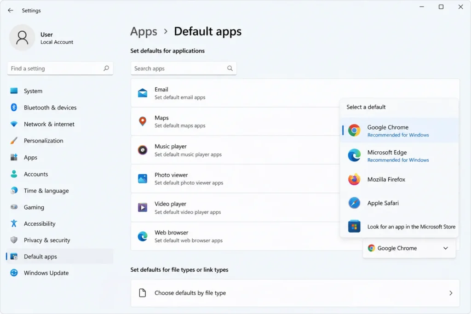Click the Accounts person icon in sidebar
The image size is (471, 314).
tap(14, 174)
